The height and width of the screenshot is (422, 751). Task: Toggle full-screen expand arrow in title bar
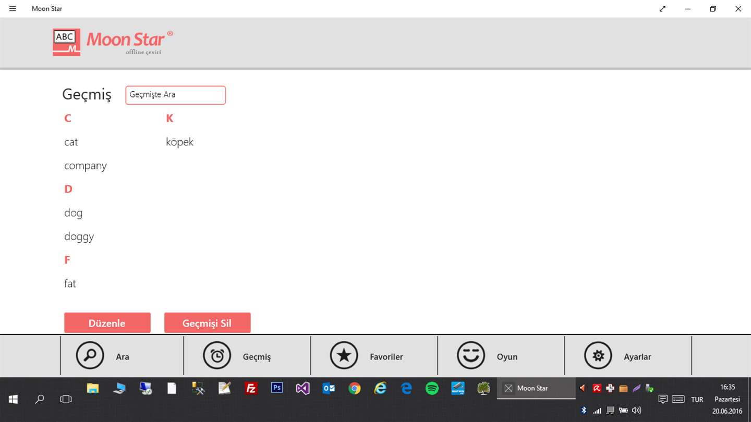pos(662,9)
